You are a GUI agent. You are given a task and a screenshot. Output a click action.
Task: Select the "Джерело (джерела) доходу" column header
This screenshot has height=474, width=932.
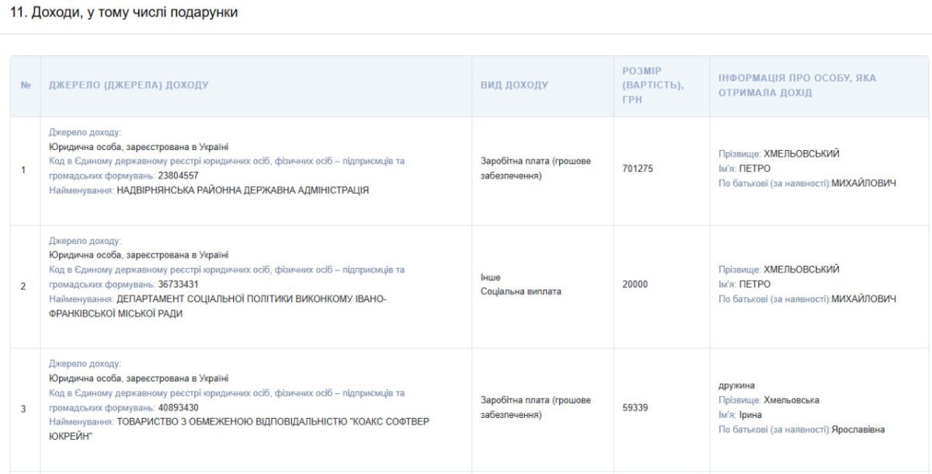click(128, 85)
